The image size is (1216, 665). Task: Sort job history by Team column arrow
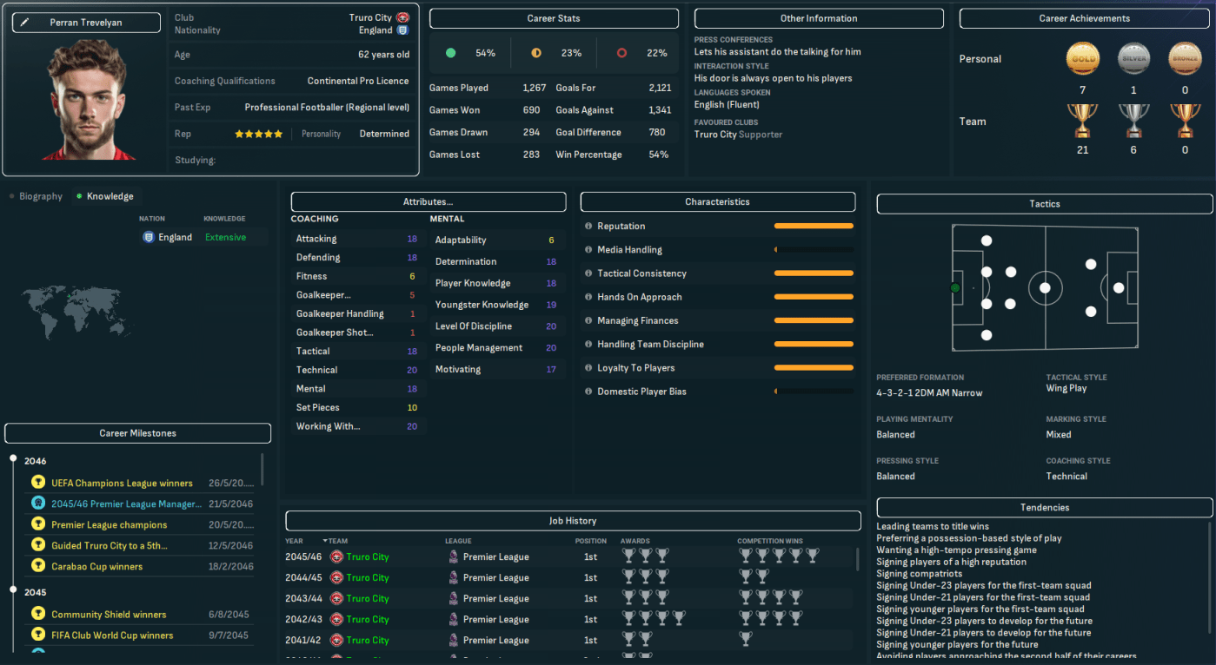pos(325,541)
